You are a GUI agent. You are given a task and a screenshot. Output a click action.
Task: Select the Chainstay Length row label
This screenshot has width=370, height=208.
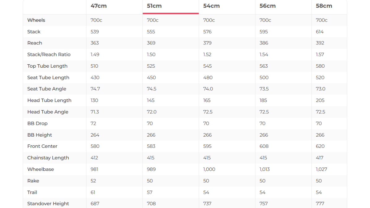48,158
